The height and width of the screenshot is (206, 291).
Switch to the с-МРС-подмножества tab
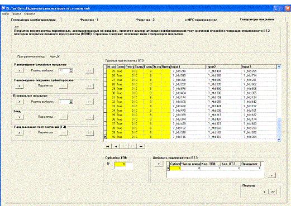(201, 20)
